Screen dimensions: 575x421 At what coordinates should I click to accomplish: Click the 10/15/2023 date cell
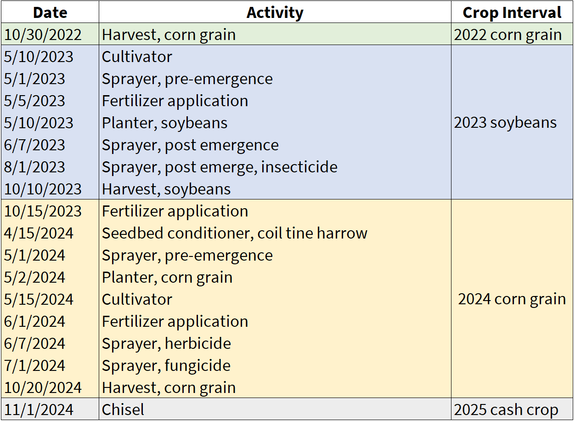[x=43, y=211]
